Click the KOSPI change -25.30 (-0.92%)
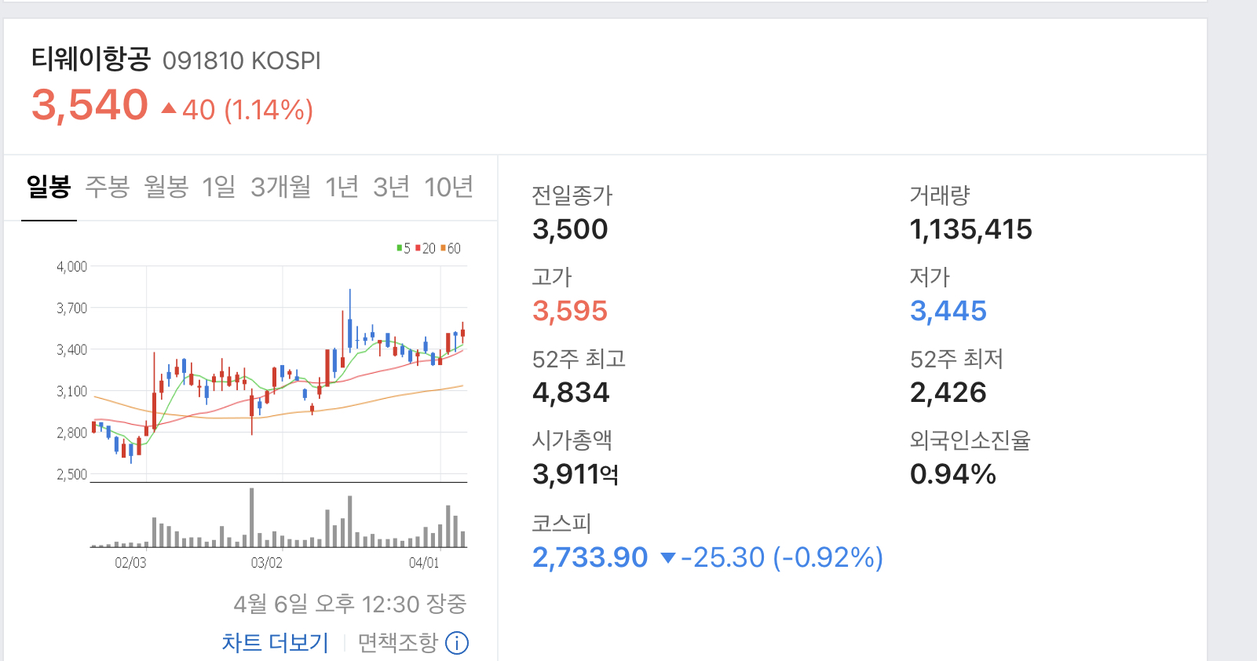The image size is (1257, 661). (783, 557)
